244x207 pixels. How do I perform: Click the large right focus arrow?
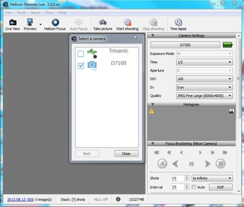click(208, 164)
